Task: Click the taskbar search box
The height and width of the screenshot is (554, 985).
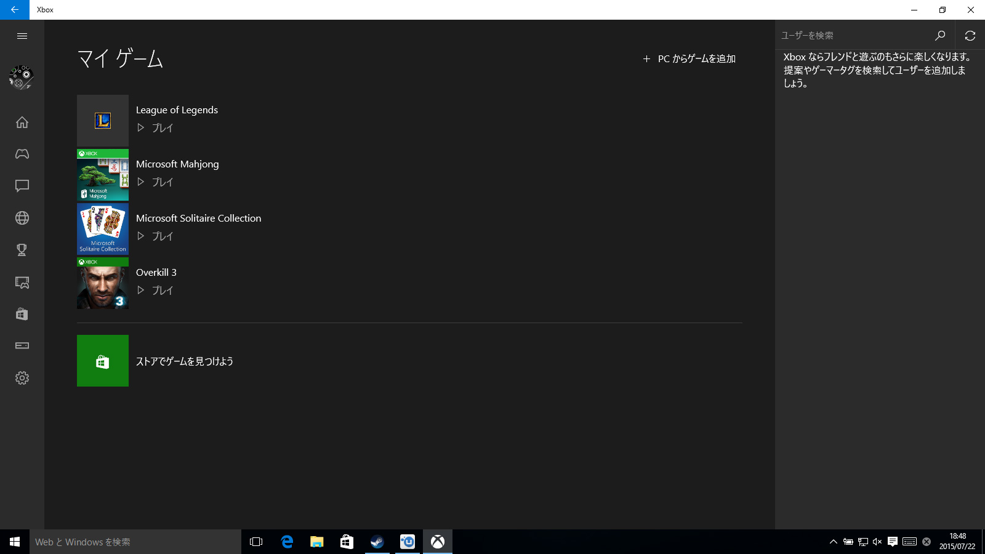Action: [135, 542]
